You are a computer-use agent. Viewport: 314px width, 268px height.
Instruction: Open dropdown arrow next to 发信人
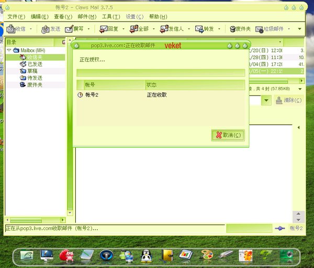point(189,29)
